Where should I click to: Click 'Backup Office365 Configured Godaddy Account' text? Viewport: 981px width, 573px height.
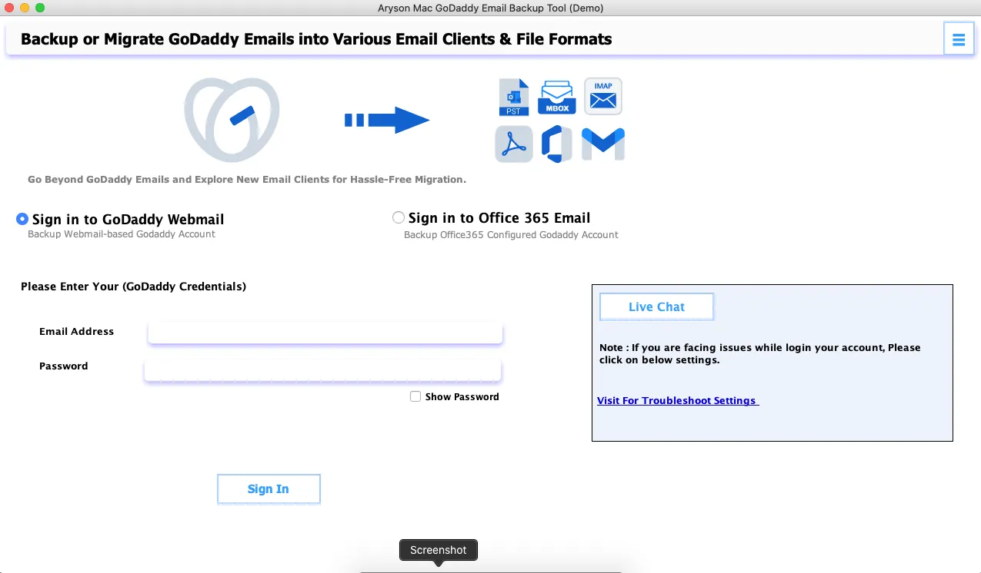511,235
